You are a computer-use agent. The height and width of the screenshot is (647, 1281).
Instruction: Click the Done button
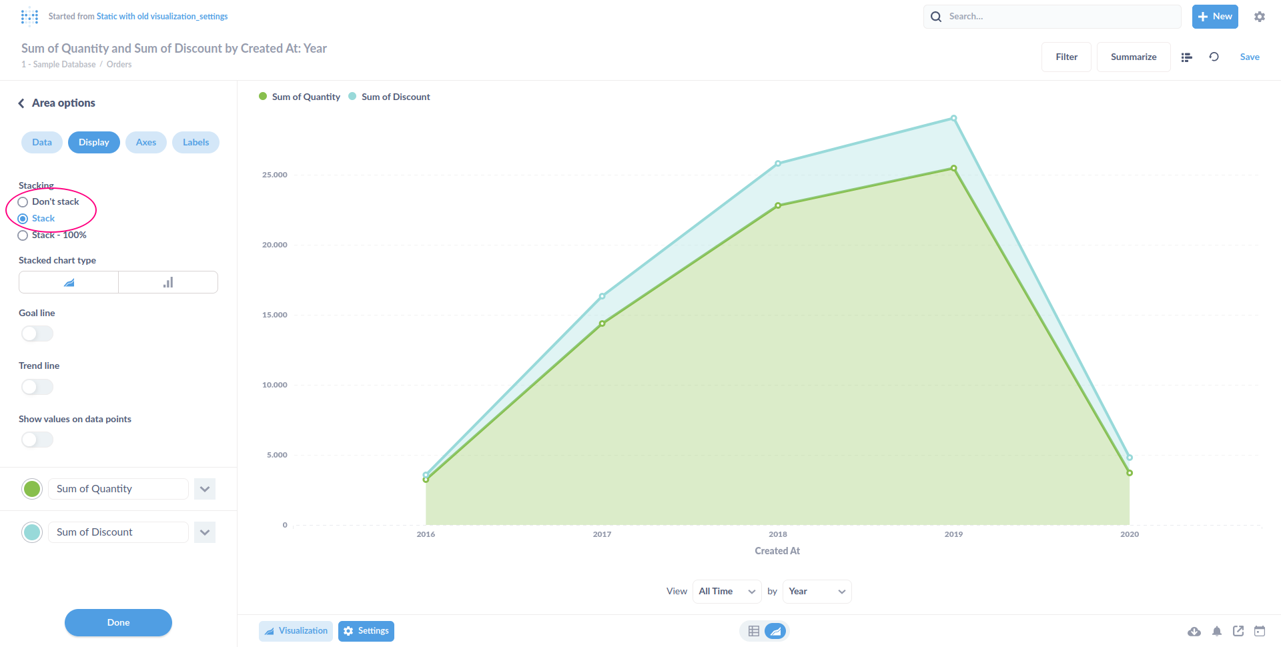pos(118,622)
